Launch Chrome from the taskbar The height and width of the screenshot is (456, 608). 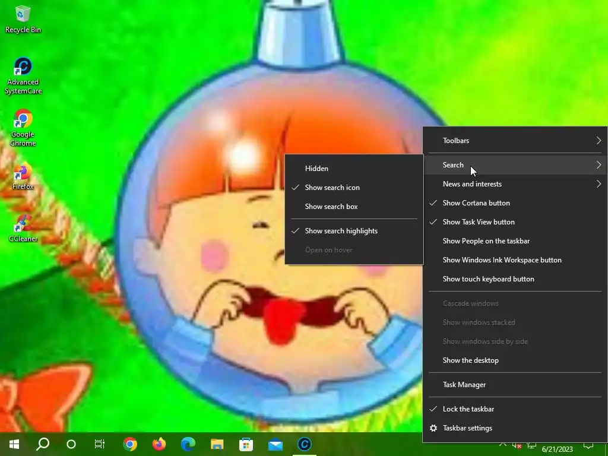pos(130,444)
